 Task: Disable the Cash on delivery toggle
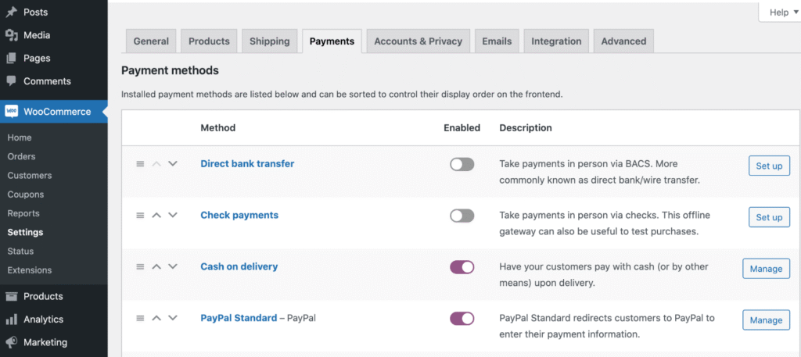462,267
